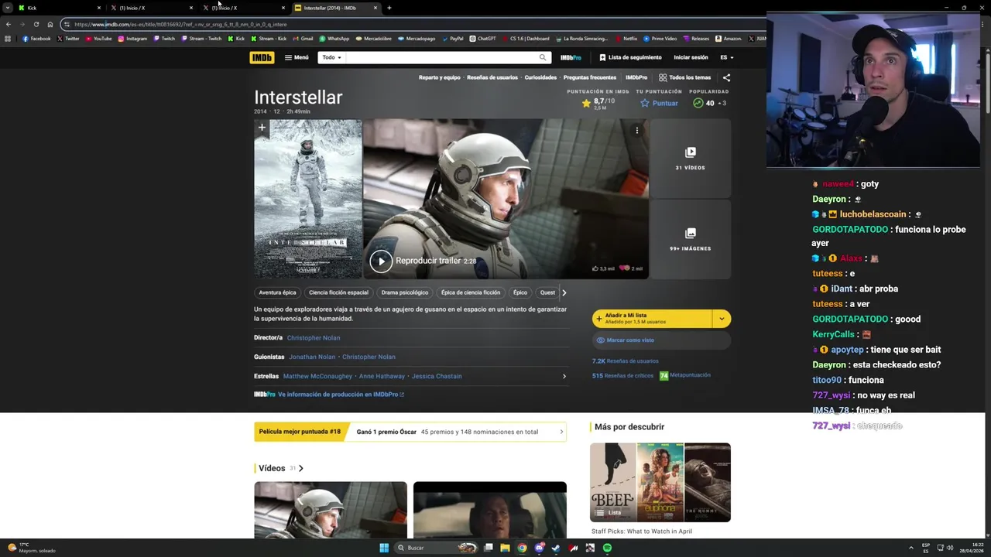Open Christopher Nolan director link
The height and width of the screenshot is (557, 991).
pos(314,338)
